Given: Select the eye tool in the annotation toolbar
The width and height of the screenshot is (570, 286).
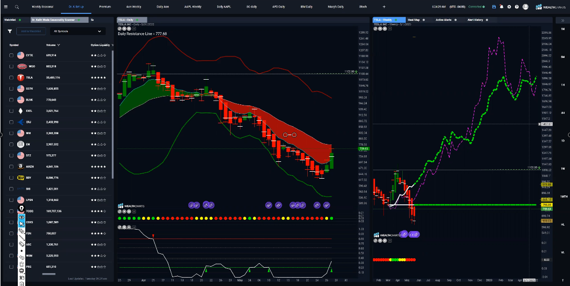Looking at the screenshot, I should pyautogui.click(x=21, y=217).
